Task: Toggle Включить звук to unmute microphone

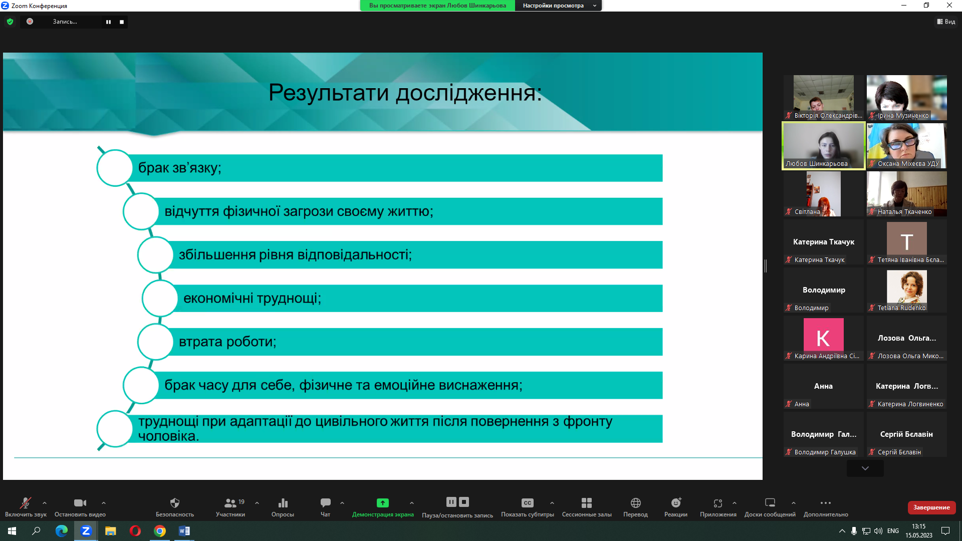Action: [25, 506]
